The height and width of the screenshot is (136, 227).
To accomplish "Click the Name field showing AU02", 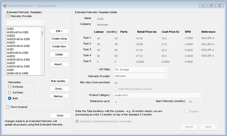I will (x=137, y=19).
